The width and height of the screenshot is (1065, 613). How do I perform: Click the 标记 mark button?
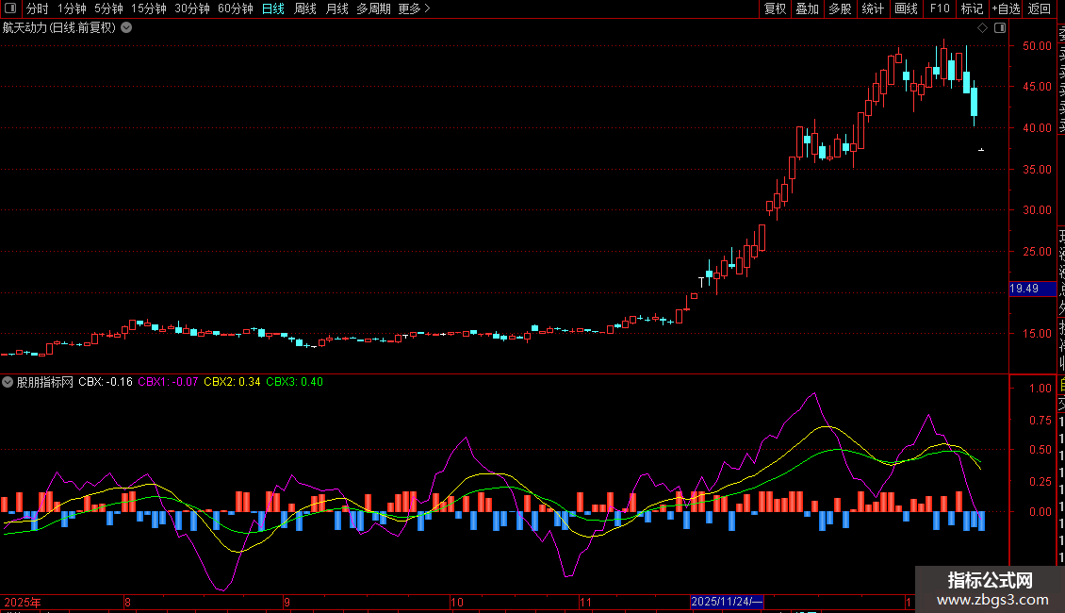pos(972,8)
